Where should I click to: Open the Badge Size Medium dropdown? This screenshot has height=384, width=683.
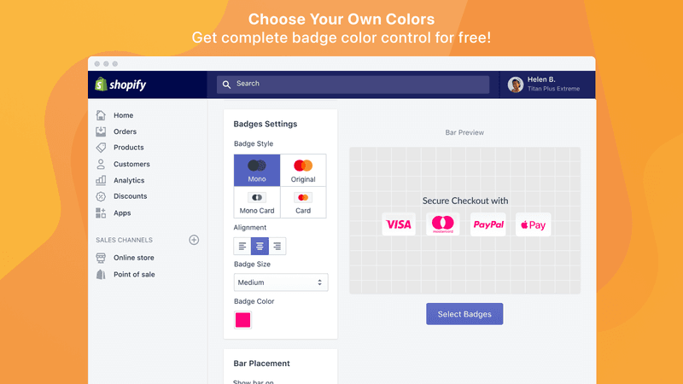(281, 282)
